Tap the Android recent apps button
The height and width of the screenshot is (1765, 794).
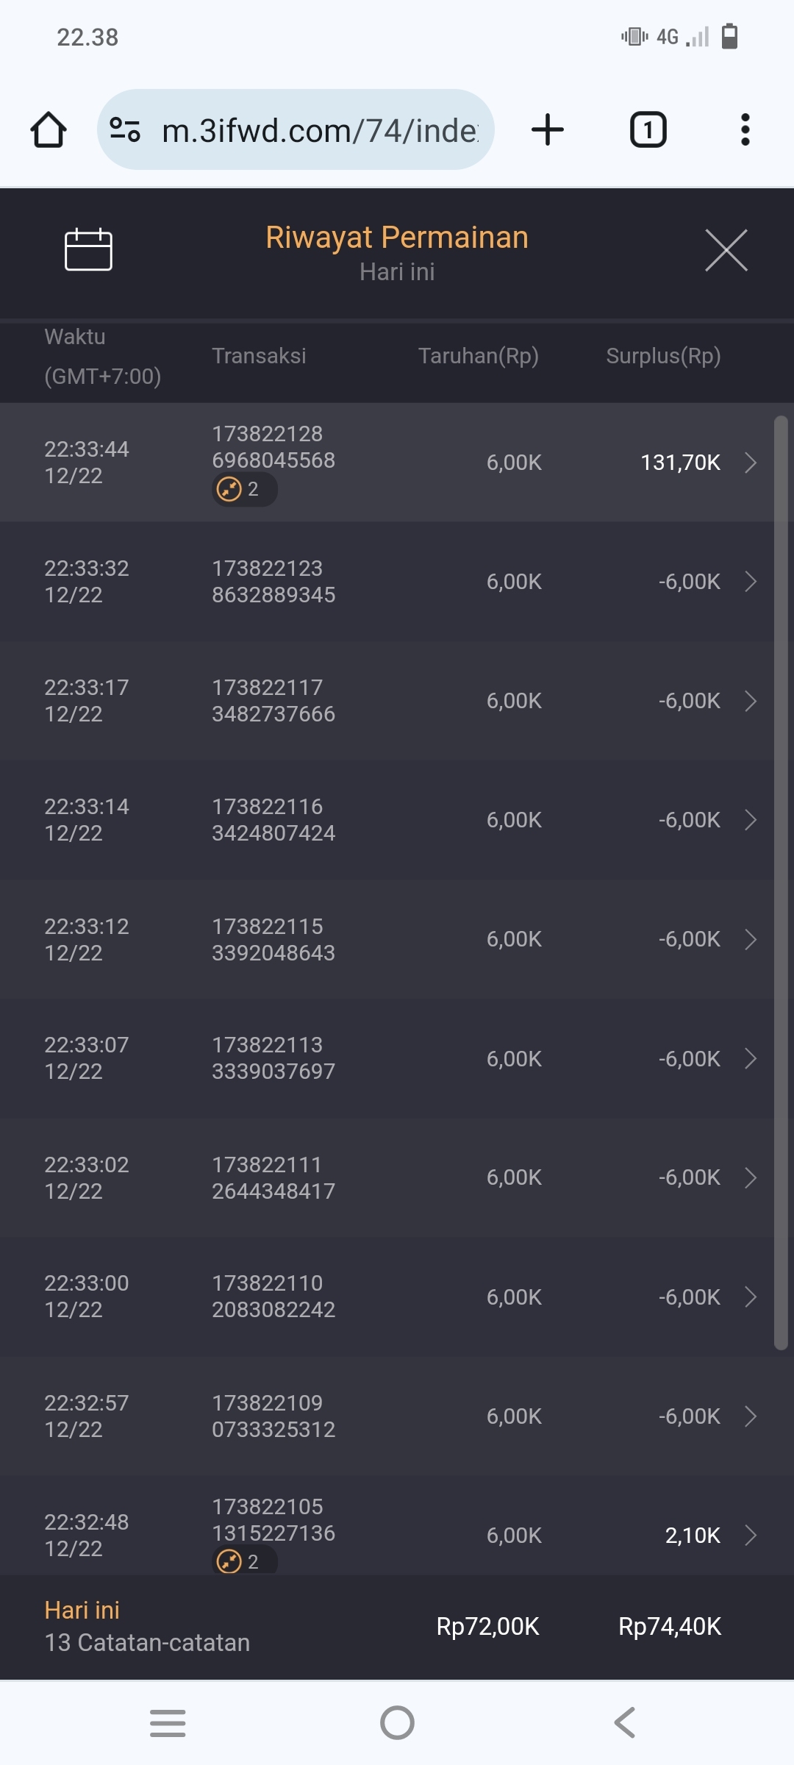click(x=168, y=1722)
